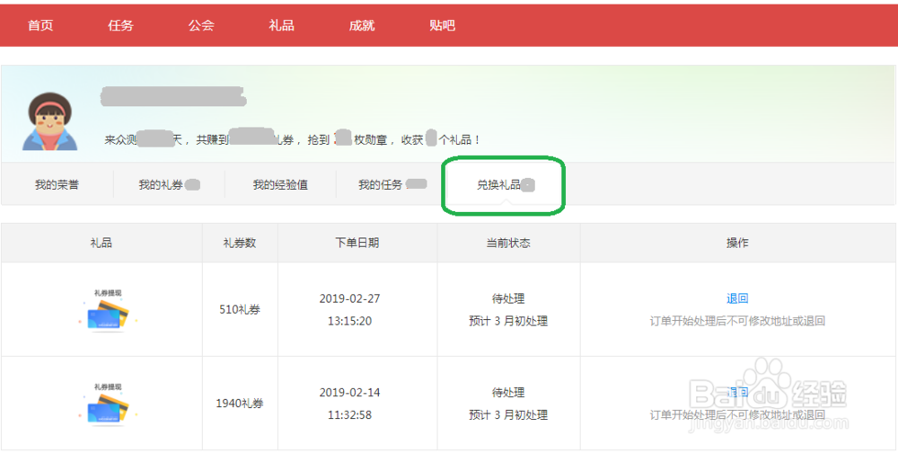Image resolution: width=898 pixels, height=453 pixels.
Task: Click the user avatar picture
Action: (x=50, y=121)
